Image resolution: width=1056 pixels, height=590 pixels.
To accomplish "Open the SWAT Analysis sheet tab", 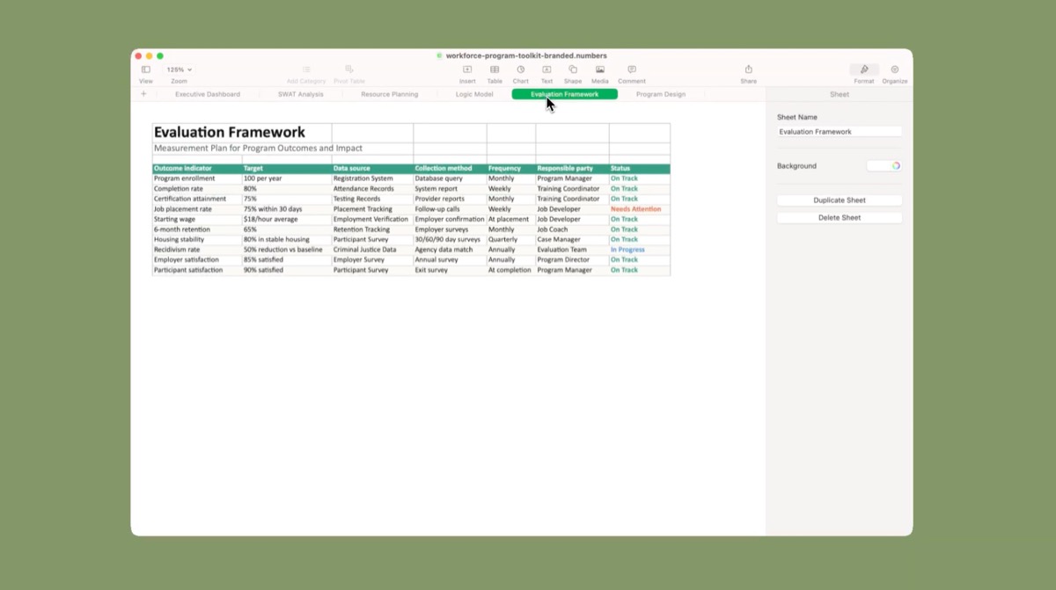I will click(300, 94).
